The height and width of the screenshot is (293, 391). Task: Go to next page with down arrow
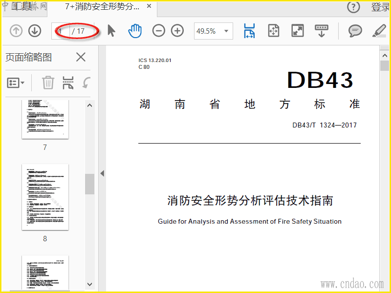pyautogui.click(x=35, y=31)
